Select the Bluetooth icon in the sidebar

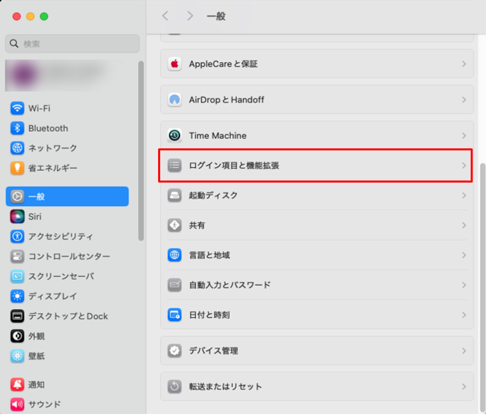coord(15,128)
